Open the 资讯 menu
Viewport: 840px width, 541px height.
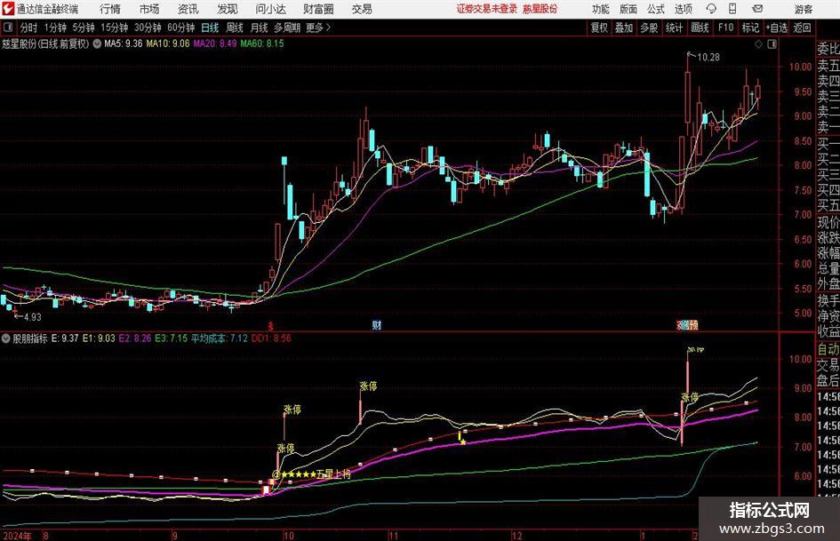pyautogui.click(x=188, y=9)
